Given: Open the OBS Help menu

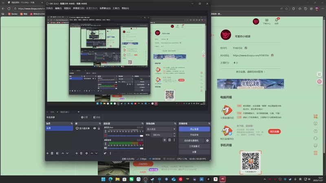Looking at the screenshot, I should [125, 8].
